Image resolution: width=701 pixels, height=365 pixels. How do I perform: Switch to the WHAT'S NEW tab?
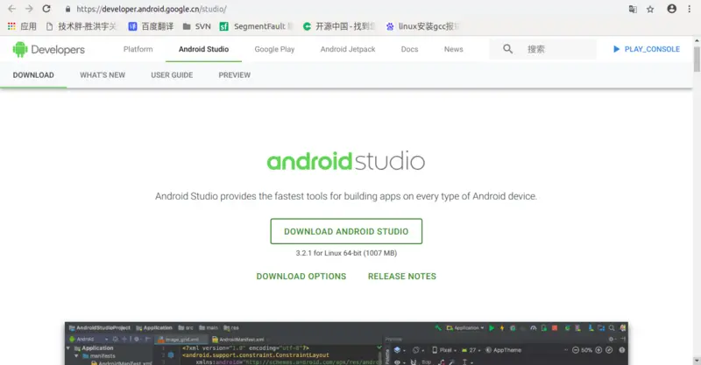pos(103,75)
